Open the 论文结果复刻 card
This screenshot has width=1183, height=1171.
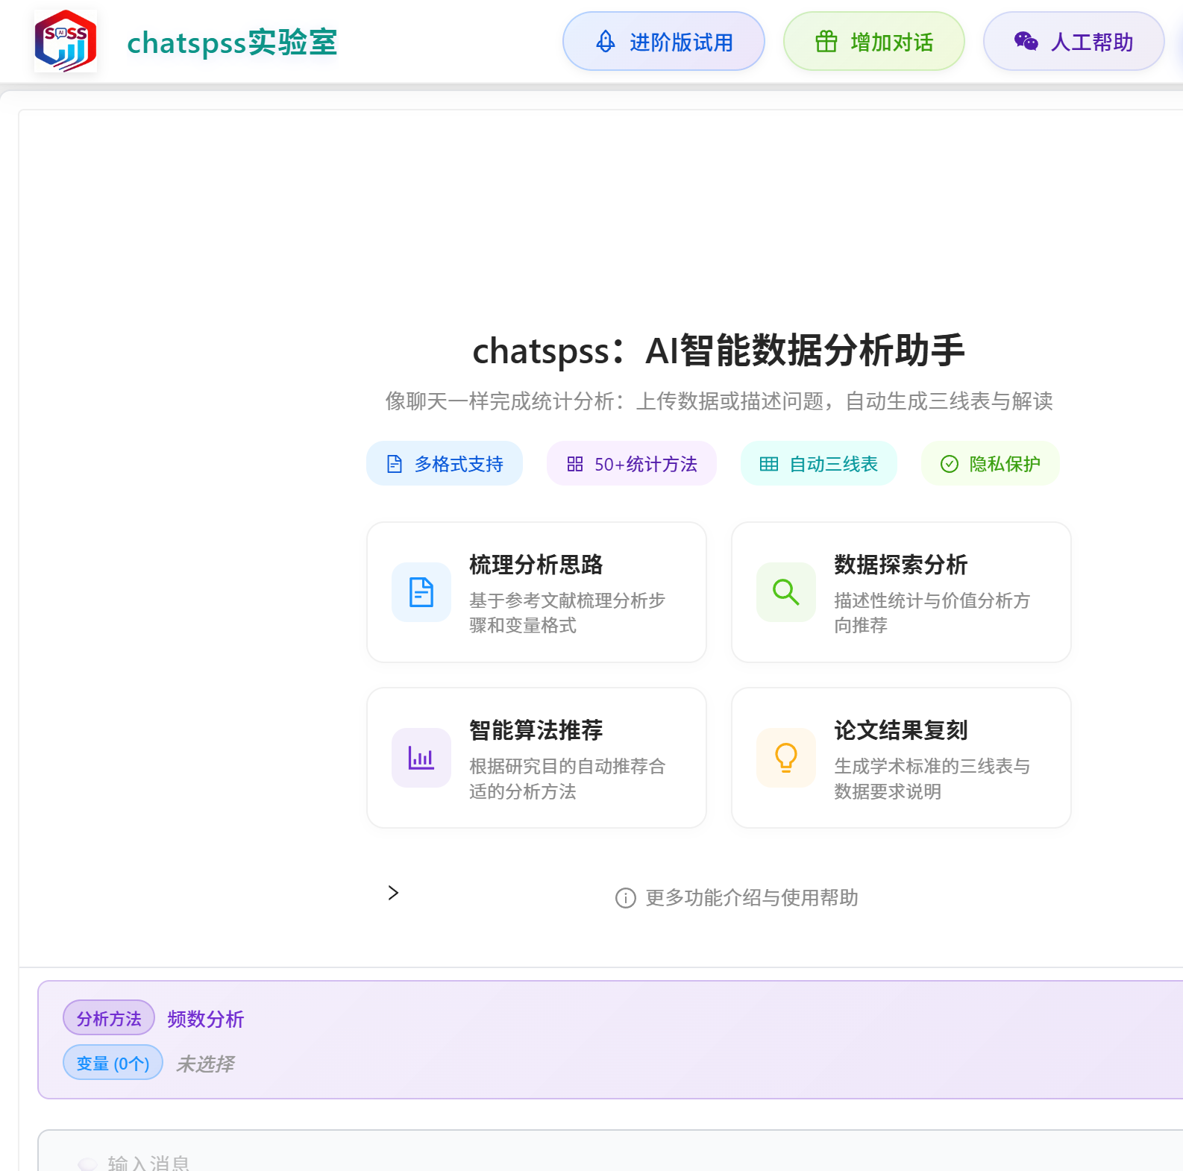point(901,758)
